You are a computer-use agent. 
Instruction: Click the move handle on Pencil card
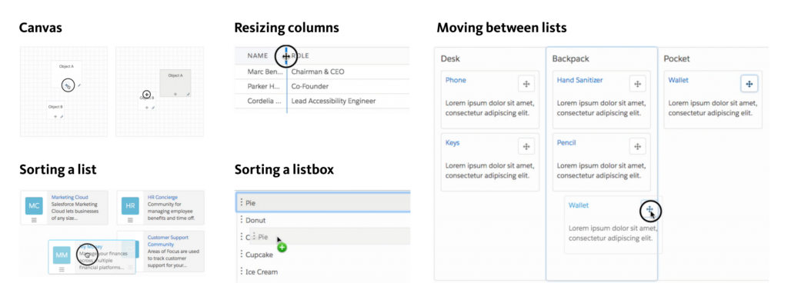coord(638,147)
